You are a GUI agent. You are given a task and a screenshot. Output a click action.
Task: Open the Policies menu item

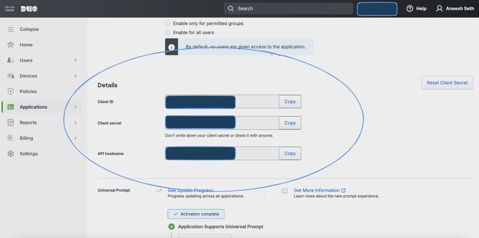(x=28, y=92)
